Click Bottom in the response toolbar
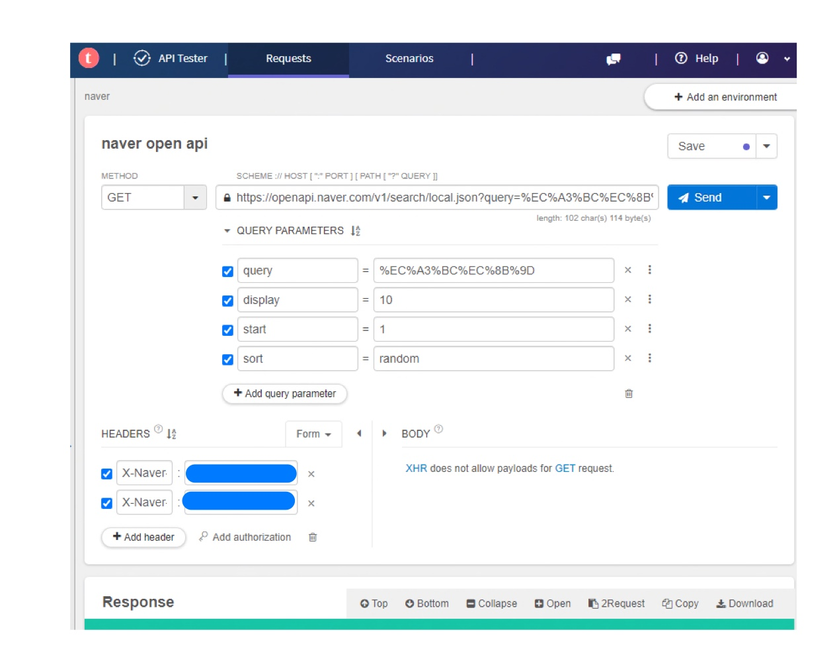 click(x=427, y=603)
